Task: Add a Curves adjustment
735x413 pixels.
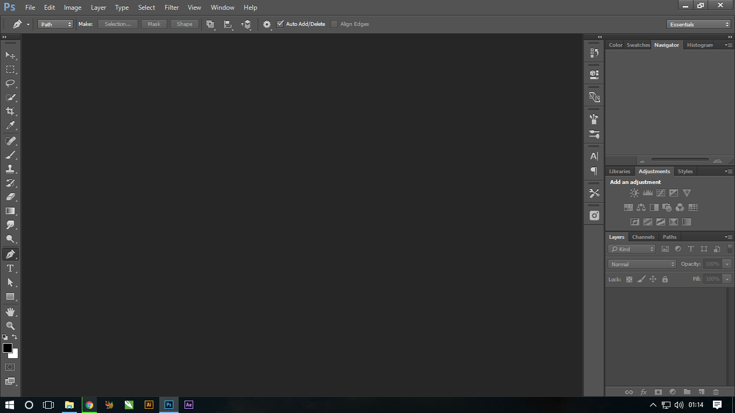Action: click(x=661, y=193)
